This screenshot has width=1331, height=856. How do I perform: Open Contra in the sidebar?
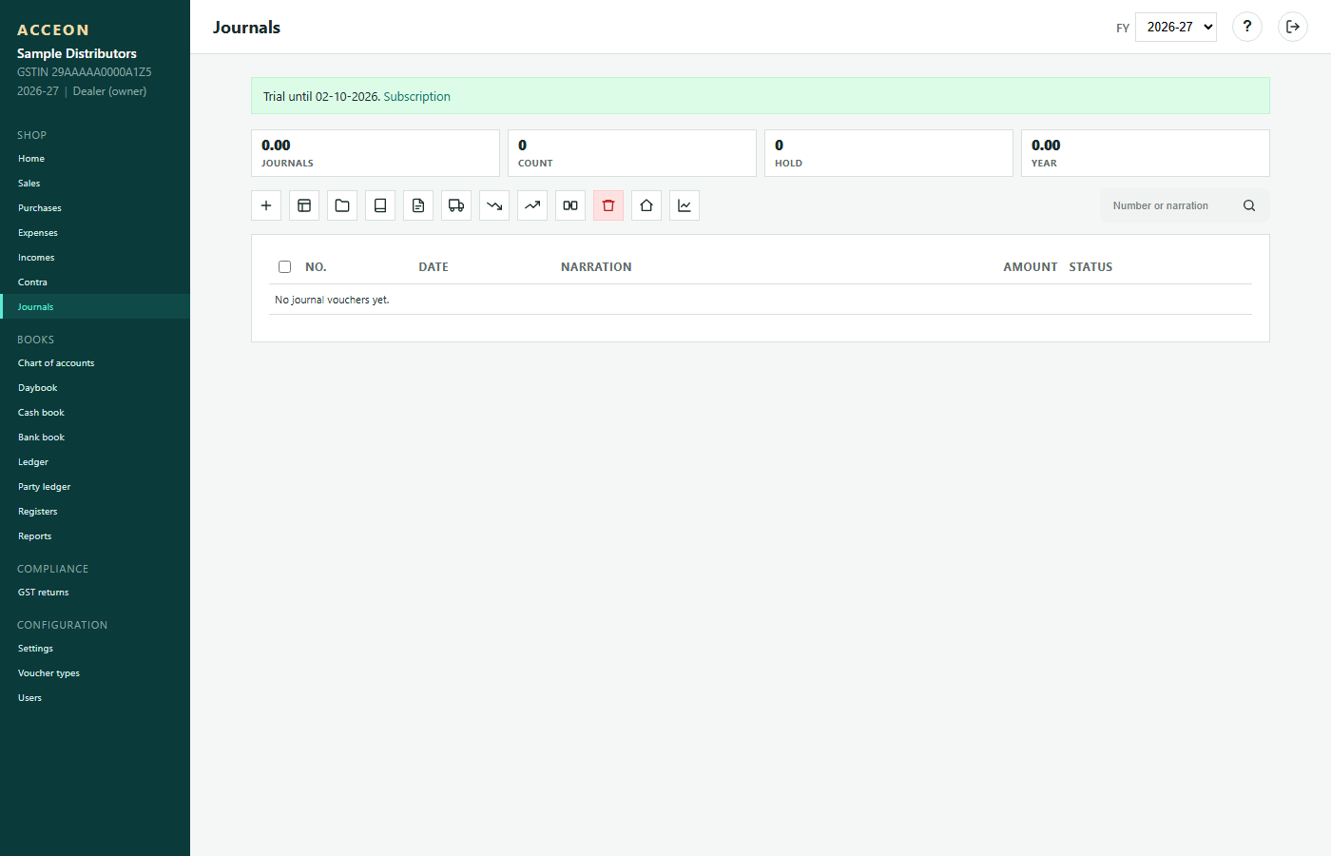tap(95, 282)
